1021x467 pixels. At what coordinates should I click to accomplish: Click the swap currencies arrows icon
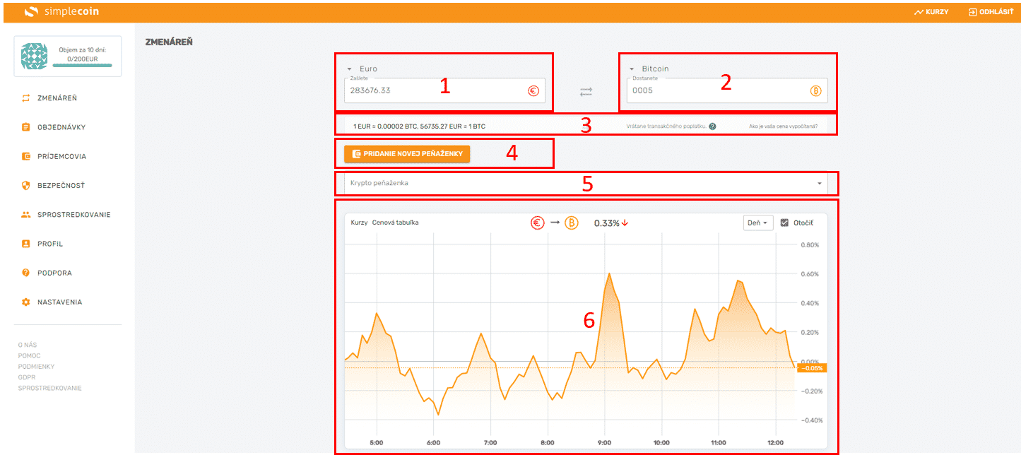(586, 91)
